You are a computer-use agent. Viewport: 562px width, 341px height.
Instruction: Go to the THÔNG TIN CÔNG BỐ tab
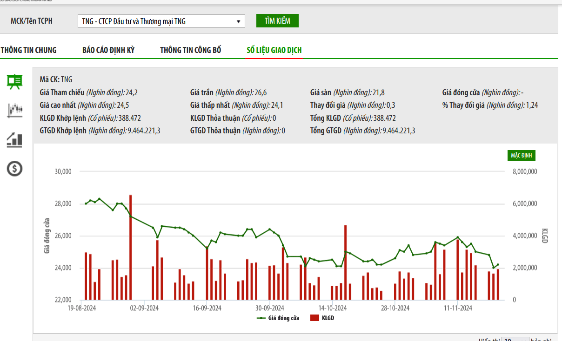pos(191,50)
